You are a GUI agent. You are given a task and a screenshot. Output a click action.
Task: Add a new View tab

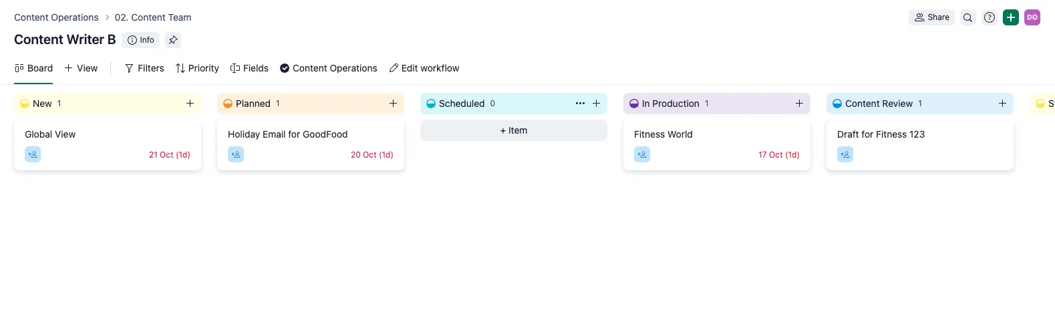81,68
